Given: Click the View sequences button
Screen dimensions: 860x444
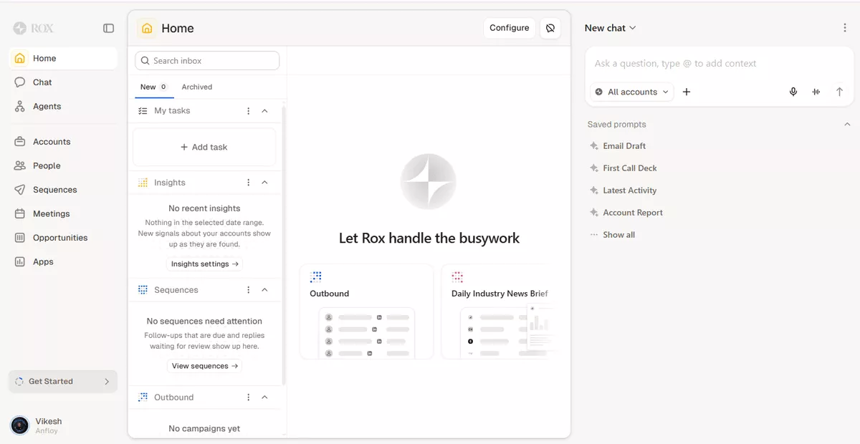Looking at the screenshot, I should (x=205, y=366).
